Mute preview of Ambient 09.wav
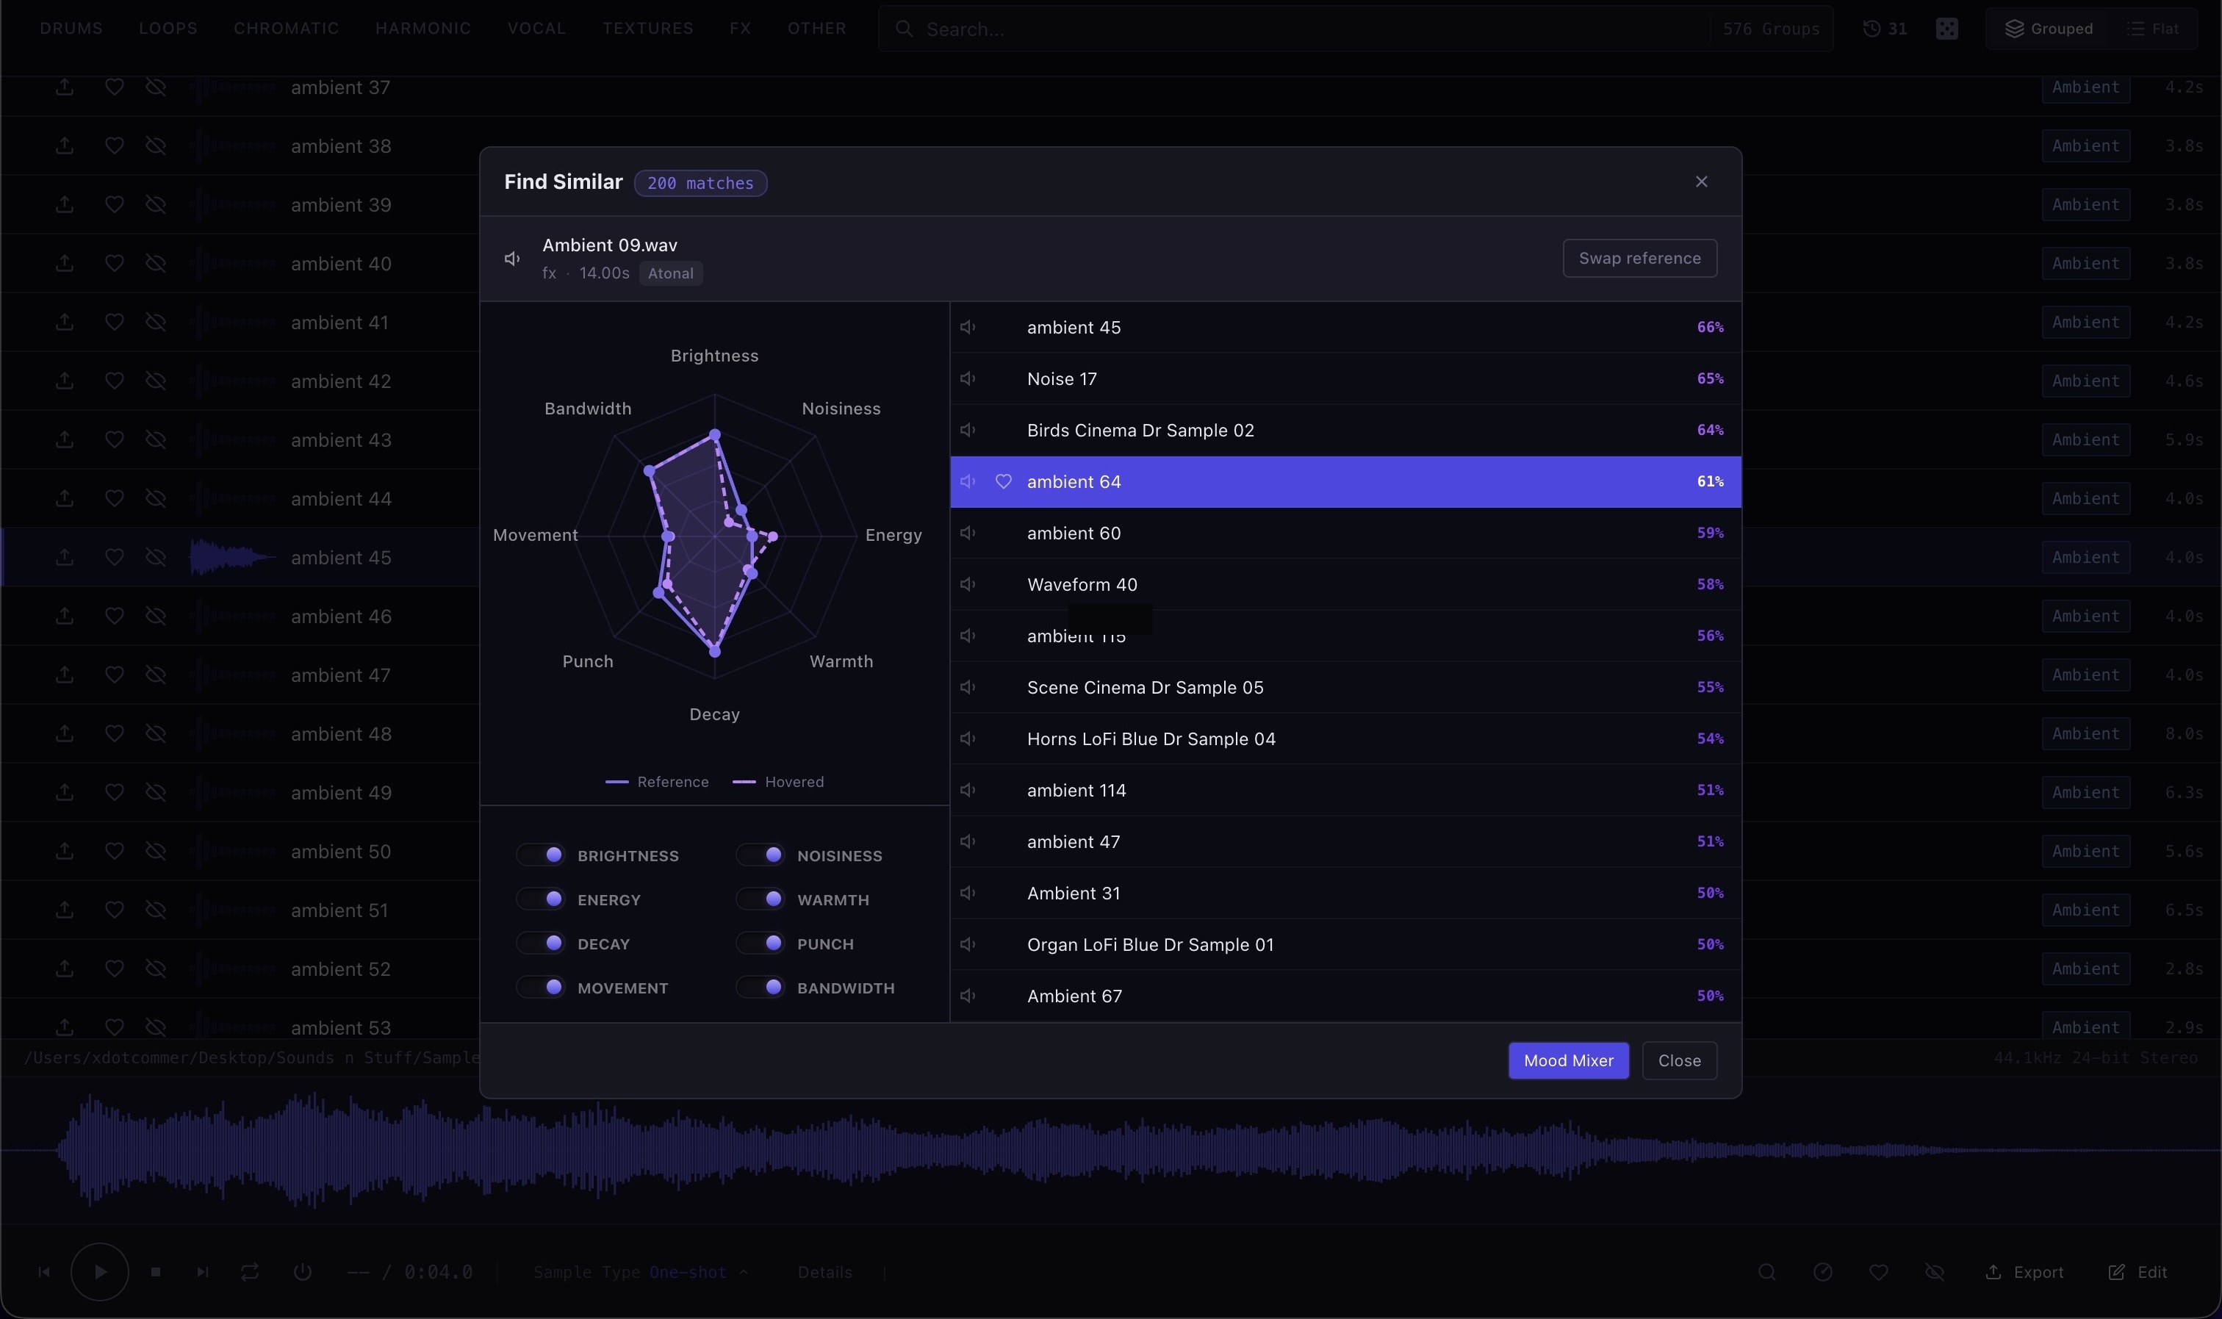Viewport: 2222px width, 1319px height. (511, 258)
